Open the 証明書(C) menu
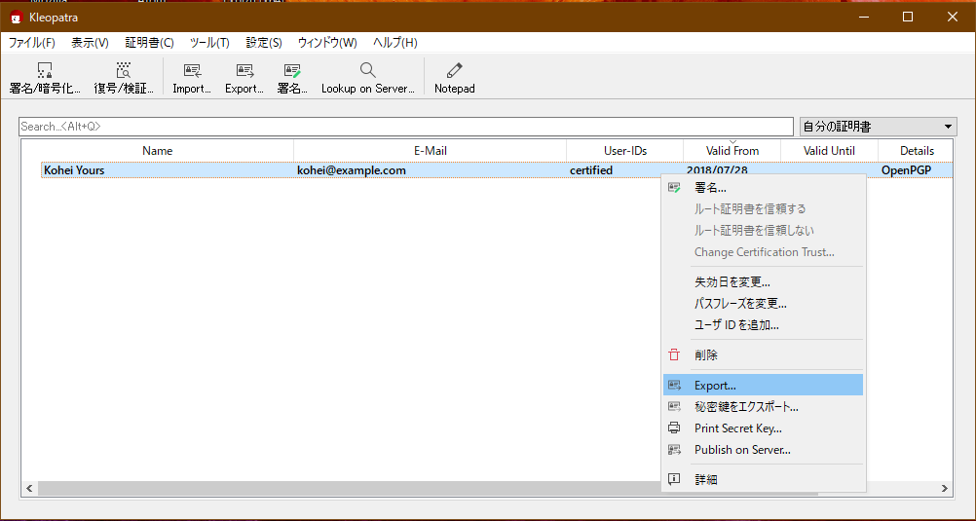The width and height of the screenshot is (976, 521). [149, 43]
